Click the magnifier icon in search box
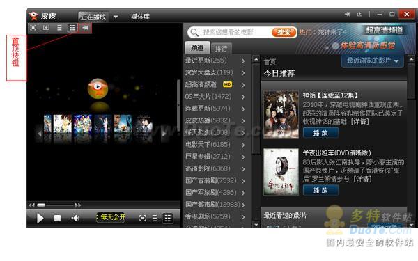 pyautogui.click(x=194, y=33)
